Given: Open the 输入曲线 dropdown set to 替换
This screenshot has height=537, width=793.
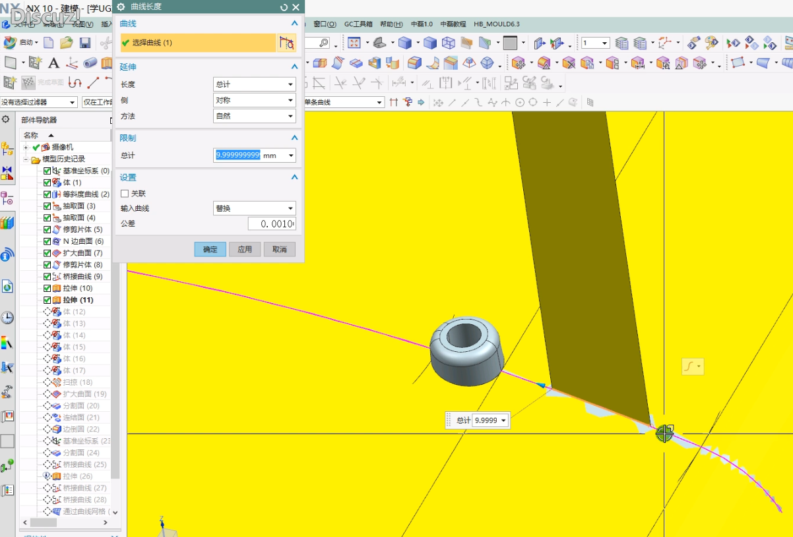Looking at the screenshot, I should point(255,208).
